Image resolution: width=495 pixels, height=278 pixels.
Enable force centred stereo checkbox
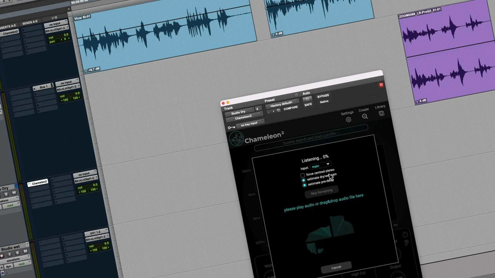pos(303,175)
